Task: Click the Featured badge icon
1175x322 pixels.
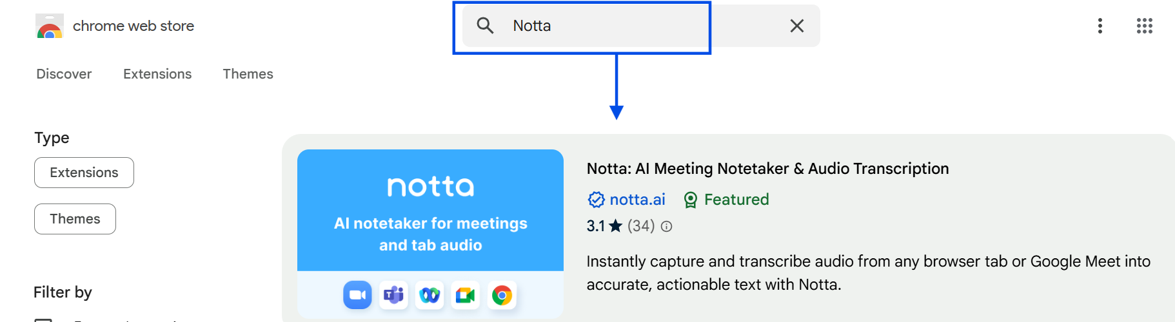Action: click(x=691, y=200)
